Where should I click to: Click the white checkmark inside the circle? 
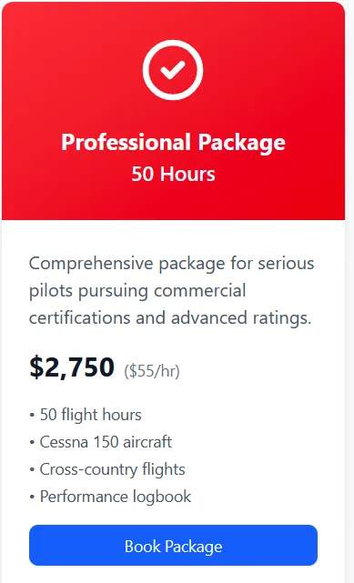173,70
